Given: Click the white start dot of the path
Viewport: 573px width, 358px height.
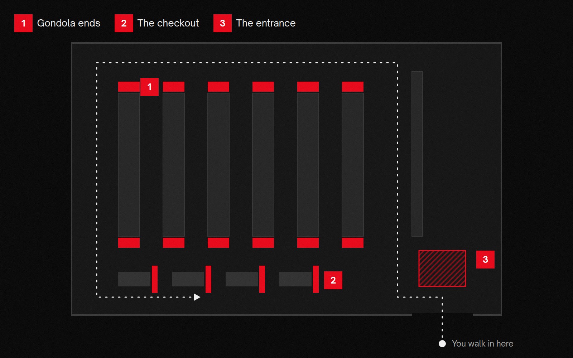Looking at the screenshot, I should pos(442,344).
